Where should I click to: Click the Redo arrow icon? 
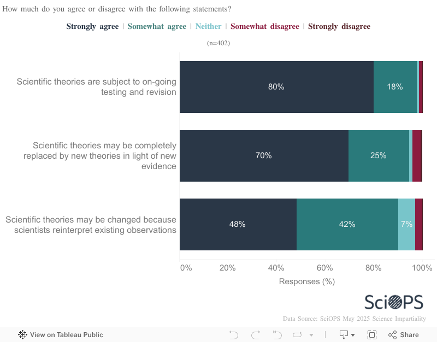tap(255, 335)
